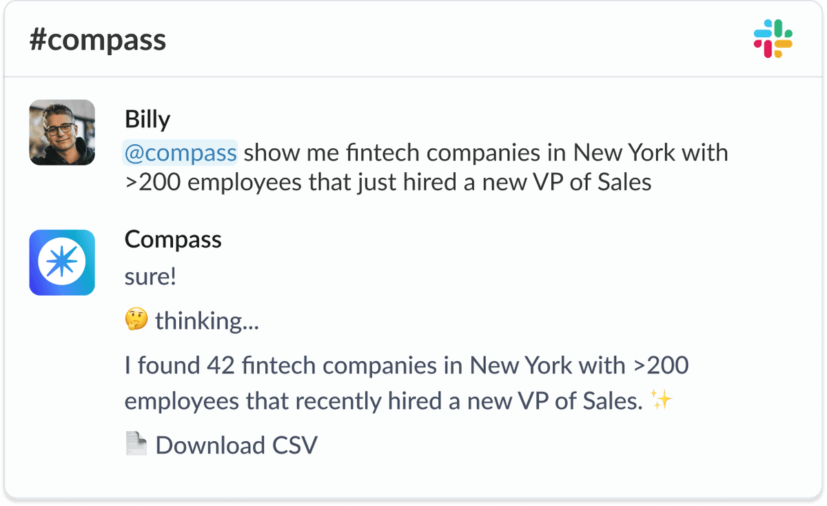Click Billy's username
The width and height of the screenshot is (827, 506).
pyautogui.click(x=147, y=119)
